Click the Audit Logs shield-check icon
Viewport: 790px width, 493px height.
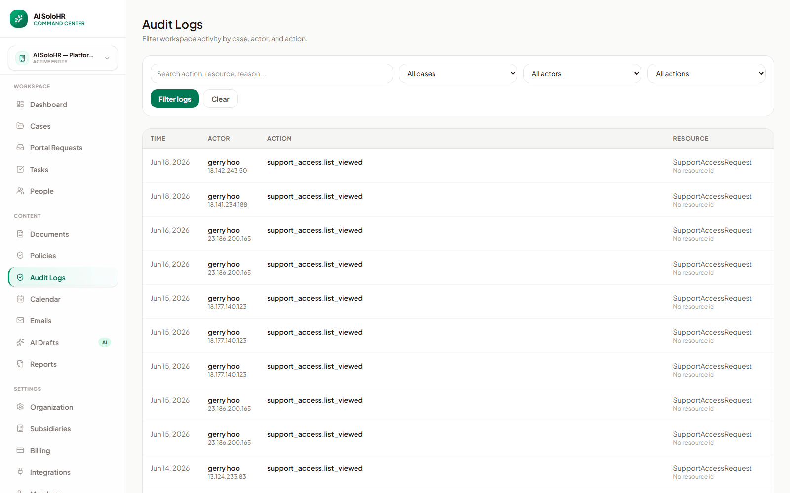(20, 277)
